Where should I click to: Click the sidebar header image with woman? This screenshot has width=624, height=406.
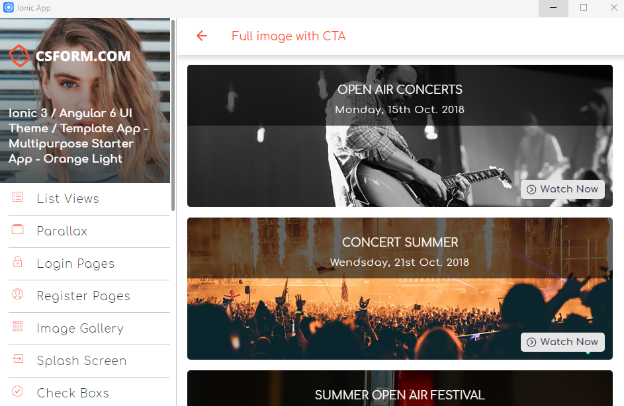click(x=85, y=101)
